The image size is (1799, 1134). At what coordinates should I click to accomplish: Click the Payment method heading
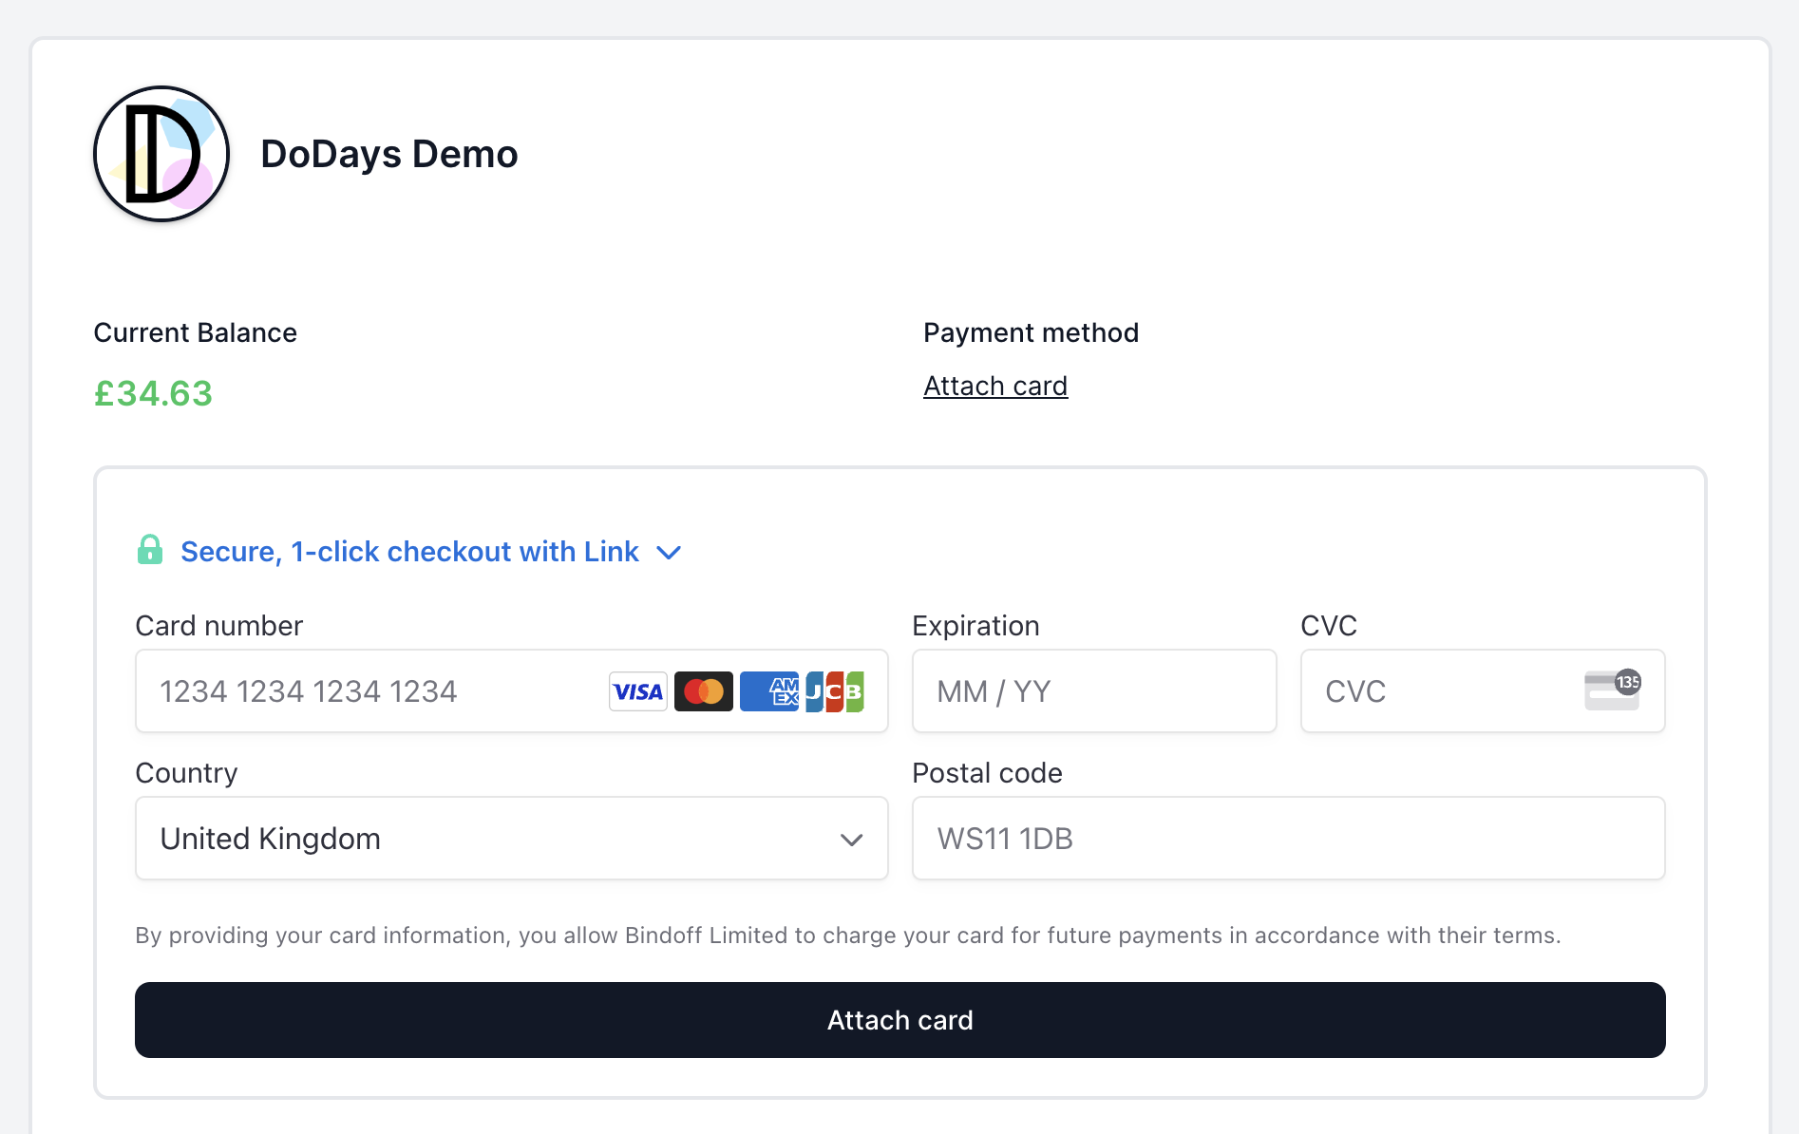(x=1031, y=332)
